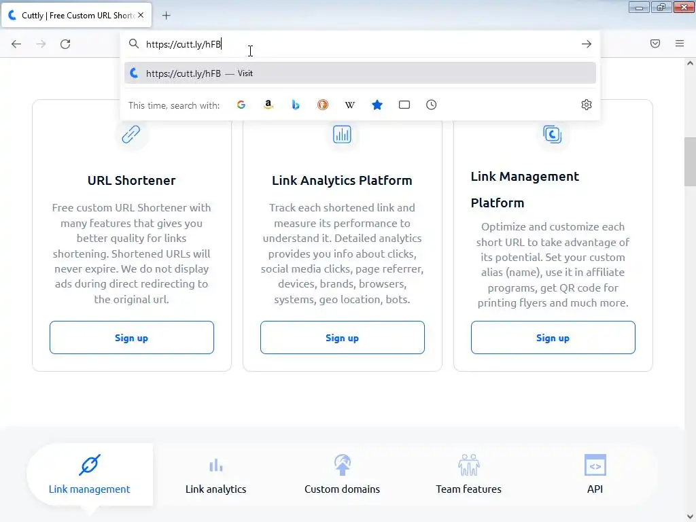Reload the current page
Image resolution: width=696 pixels, height=522 pixels.
(65, 44)
